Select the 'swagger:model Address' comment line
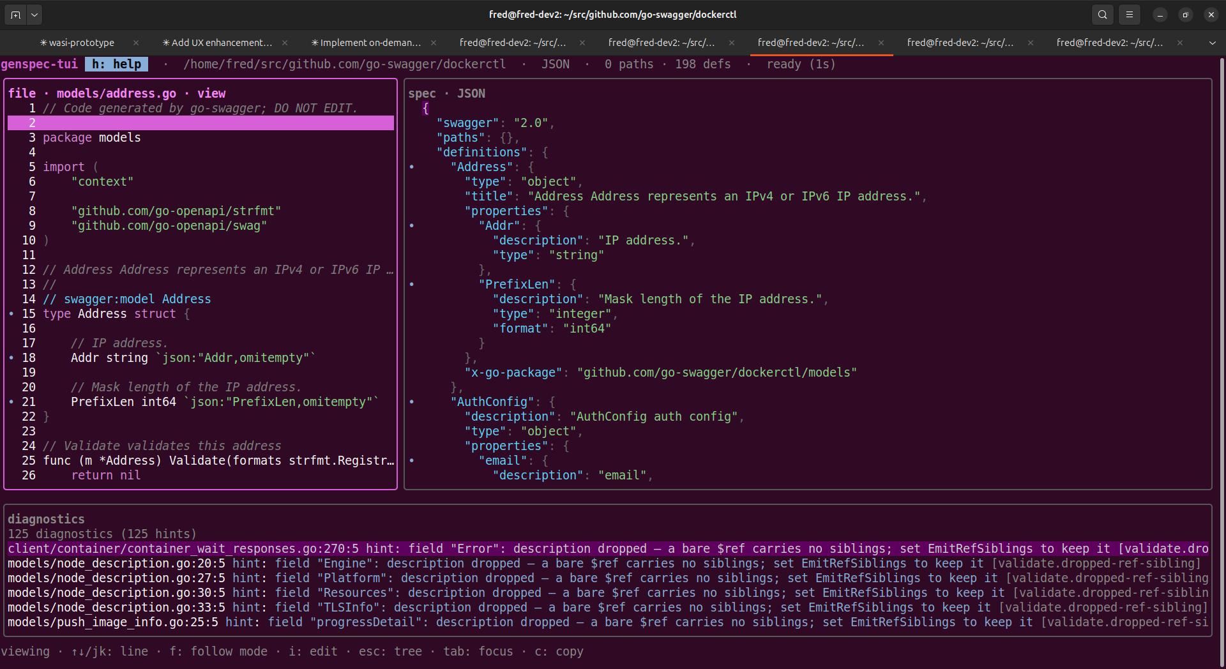Viewport: 1226px width, 669px height. [x=126, y=299]
